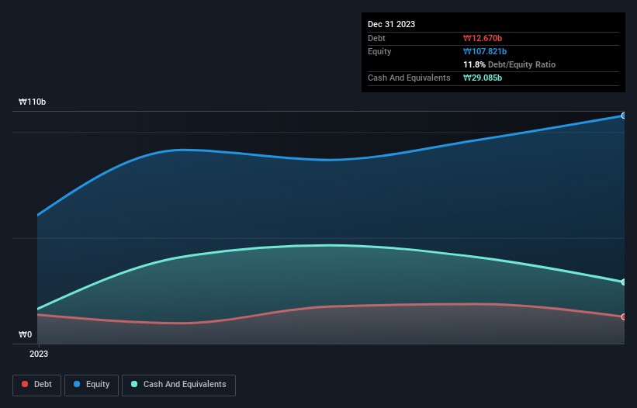This screenshot has width=637, height=408.
Task: Select the ₩29.085b cash value
Action: 483,78
